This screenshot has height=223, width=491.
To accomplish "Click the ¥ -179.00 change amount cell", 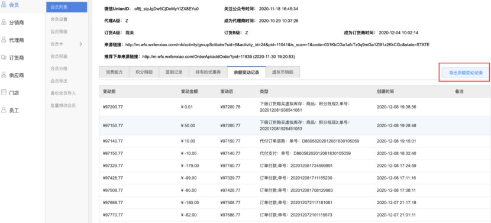I will point(190,166).
